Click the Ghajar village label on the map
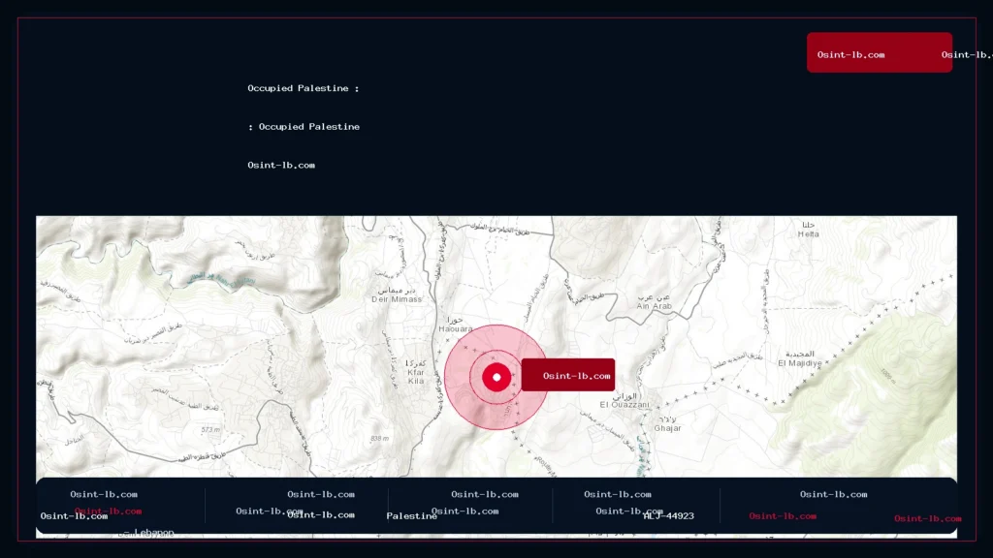This screenshot has height=558, width=993. coord(667,424)
